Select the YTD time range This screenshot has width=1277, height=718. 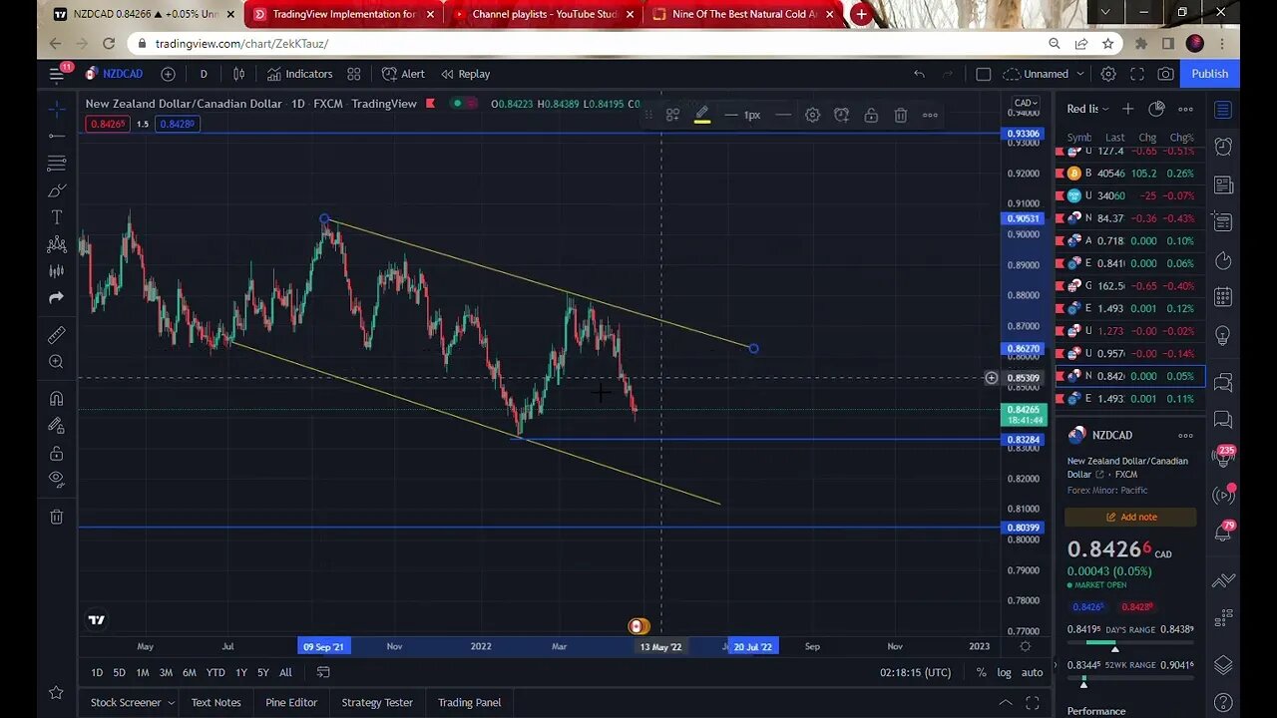(215, 672)
